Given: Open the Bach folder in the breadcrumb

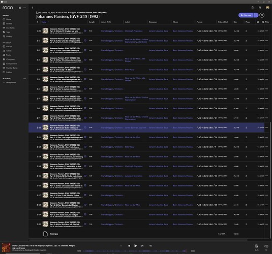Looking at the screenshot, I should click(59, 13).
